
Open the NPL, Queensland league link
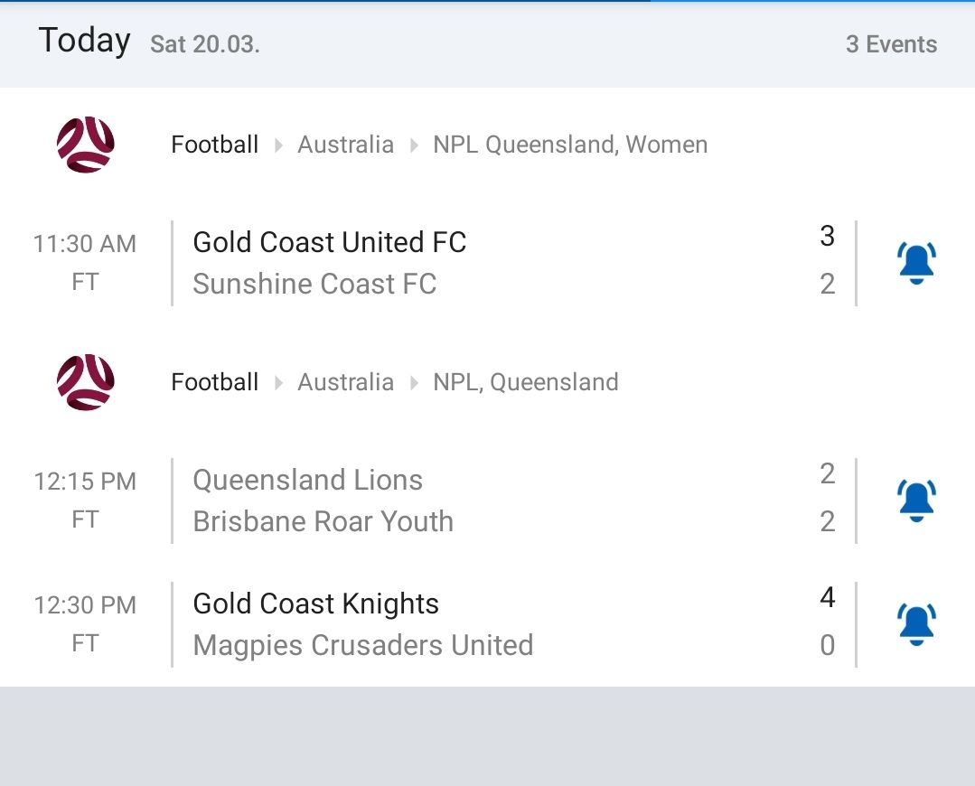coord(526,382)
